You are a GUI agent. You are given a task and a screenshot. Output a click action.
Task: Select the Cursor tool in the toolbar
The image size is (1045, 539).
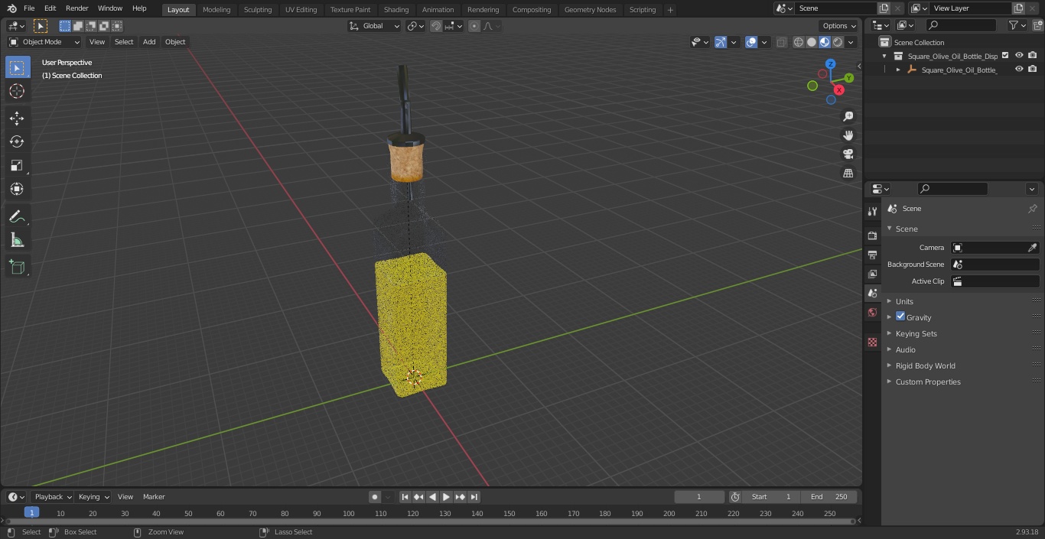click(x=17, y=91)
